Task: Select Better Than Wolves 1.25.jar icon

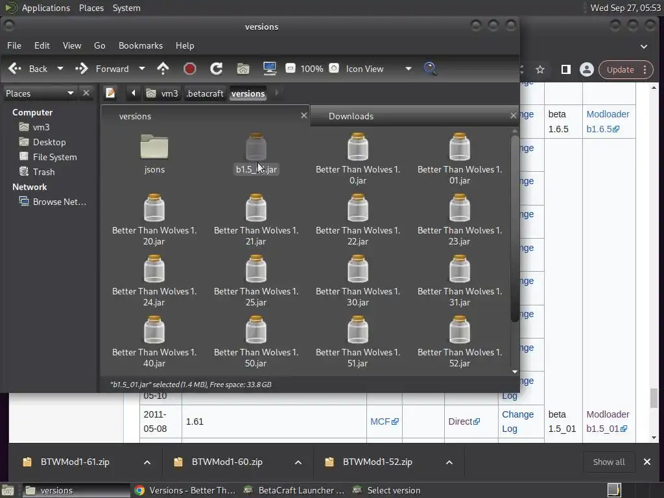Action: (x=256, y=269)
